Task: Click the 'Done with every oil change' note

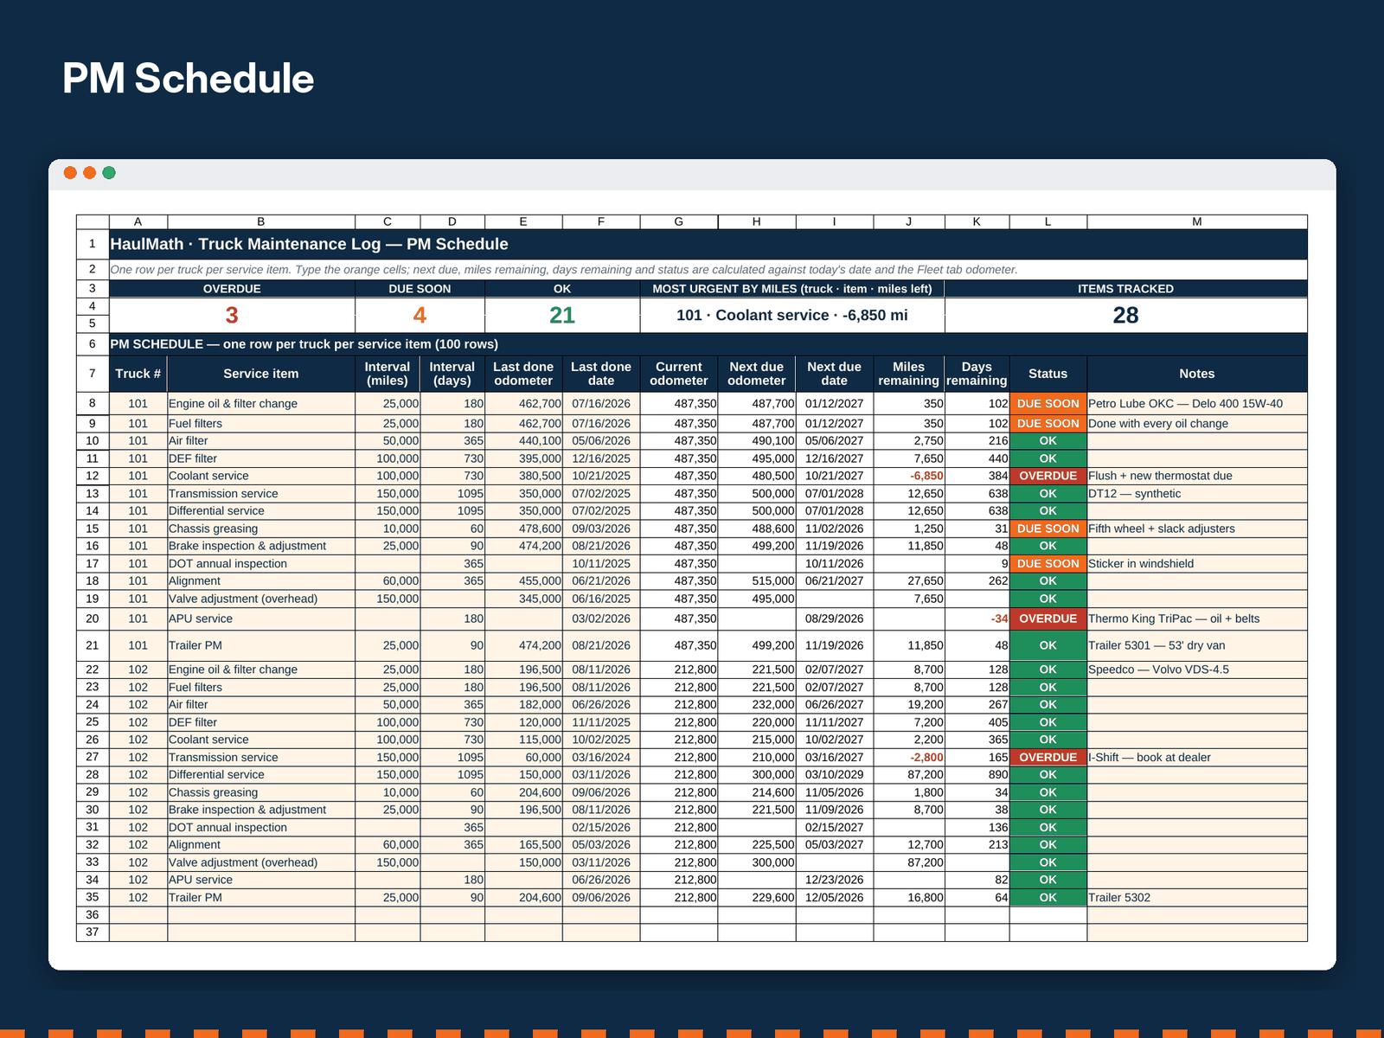Action: [1197, 424]
